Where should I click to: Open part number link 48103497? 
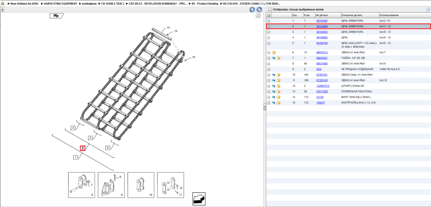click(x=322, y=21)
